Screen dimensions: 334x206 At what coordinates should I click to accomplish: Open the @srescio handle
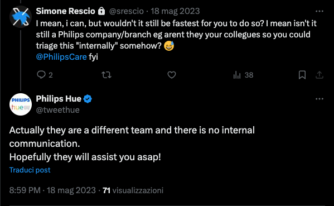pyautogui.click(x=127, y=11)
